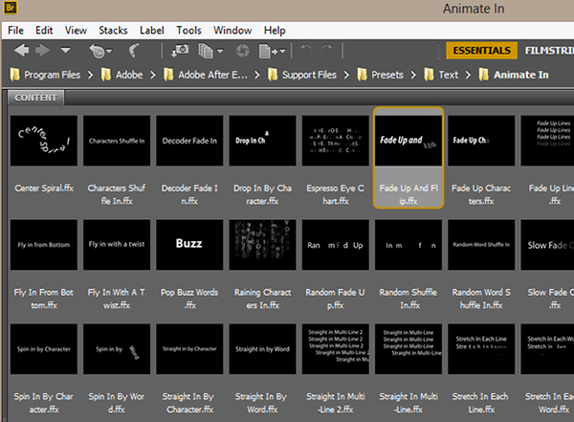Select Fade Up Characters.ffx thumbnail
574x422 pixels.
[x=481, y=141]
